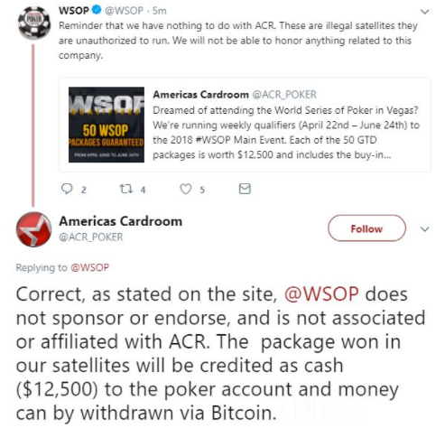Open Americas Cardroom red star avatar
Screen dimensions: 445x428
point(33,229)
